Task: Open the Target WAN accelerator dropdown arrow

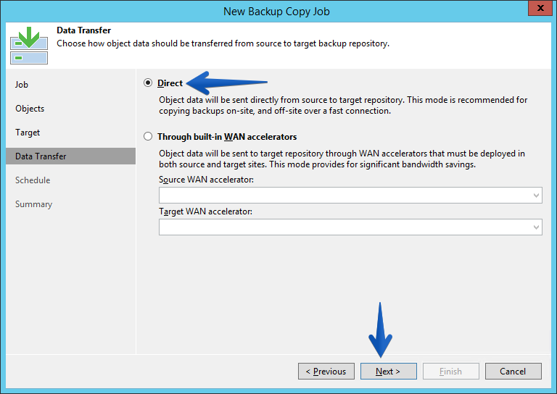Action: (x=536, y=227)
